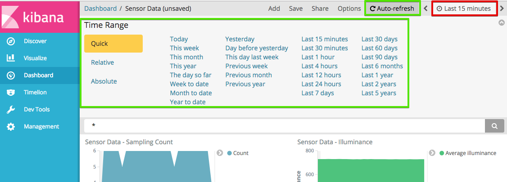The image size is (507, 182).
Task: Select Last 1 year
Action: (377, 75)
